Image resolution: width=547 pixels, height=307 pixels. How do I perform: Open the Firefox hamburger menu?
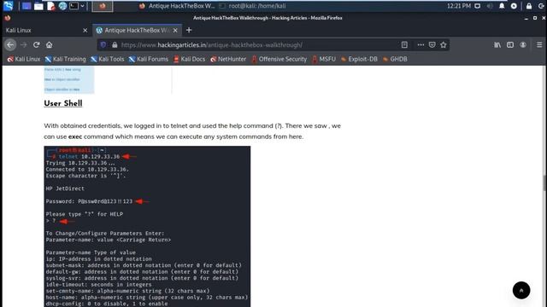click(539, 45)
